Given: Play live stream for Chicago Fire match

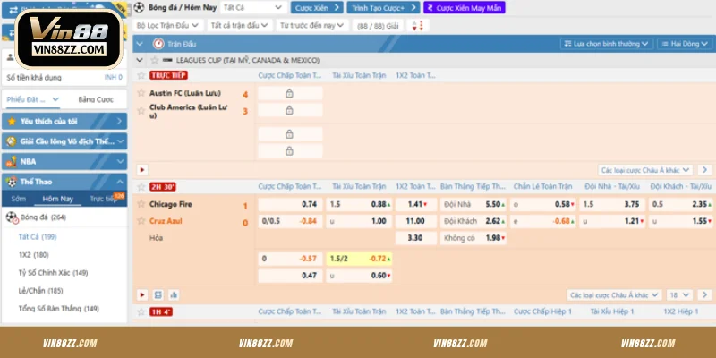Looking at the screenshot, I should point(142,295).
